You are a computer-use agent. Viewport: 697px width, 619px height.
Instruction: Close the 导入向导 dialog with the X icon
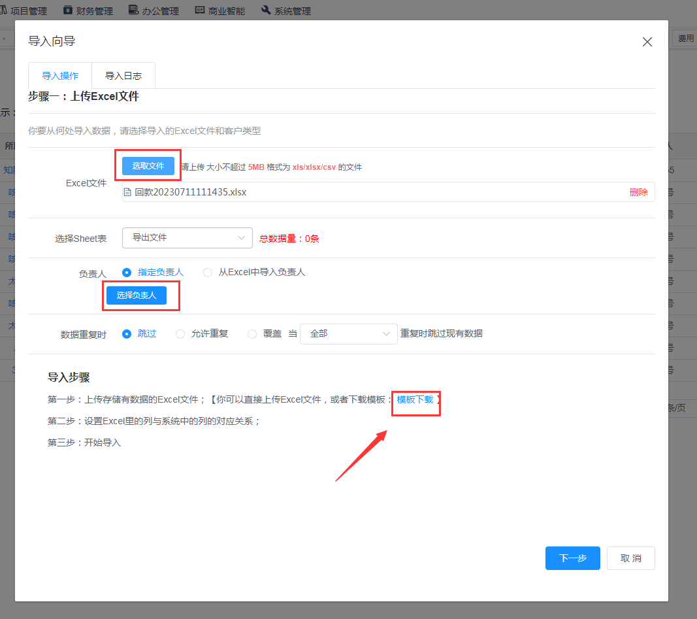(647, 42)
